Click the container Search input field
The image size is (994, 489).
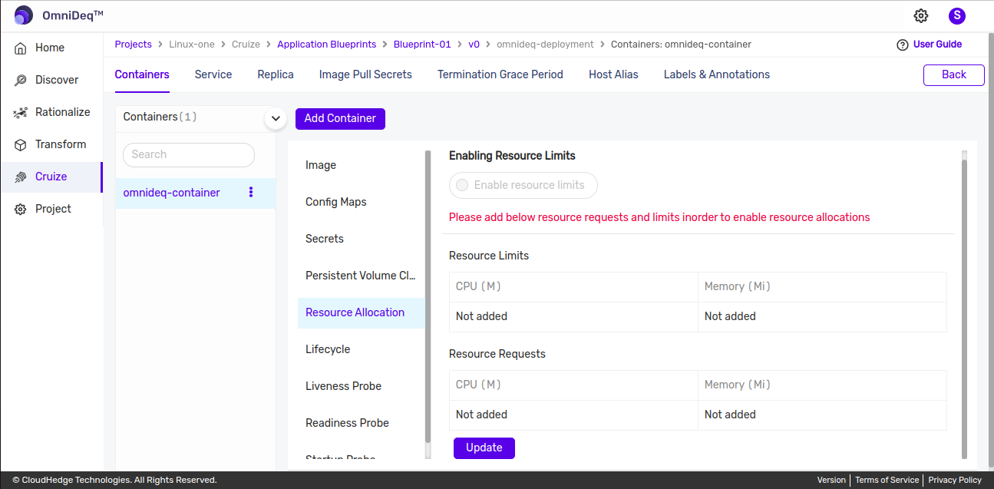pyautogui.click(x=189, y=154)
